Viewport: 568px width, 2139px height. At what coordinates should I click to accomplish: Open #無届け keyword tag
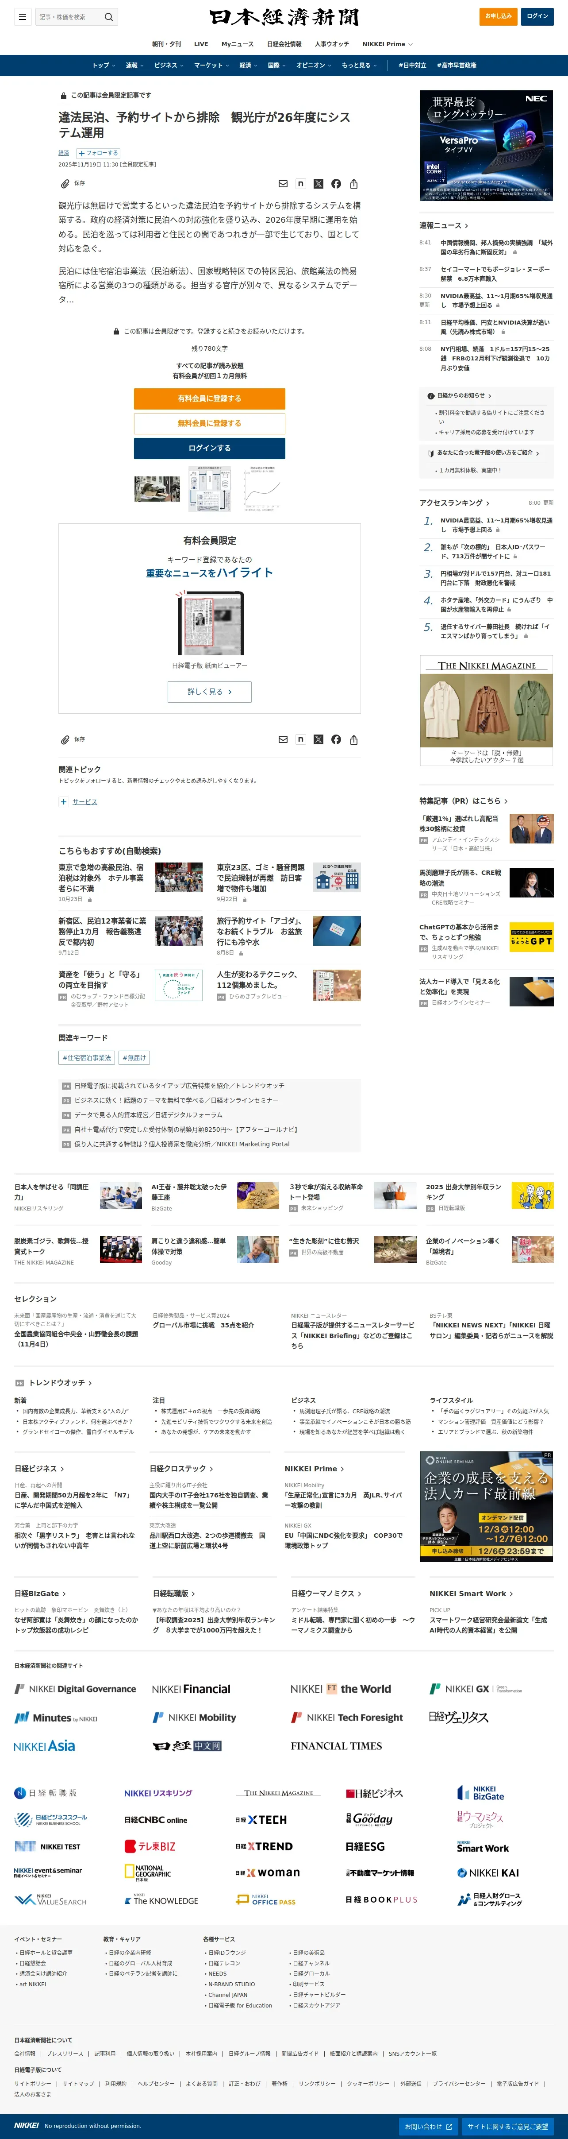tap(134, 1058)
